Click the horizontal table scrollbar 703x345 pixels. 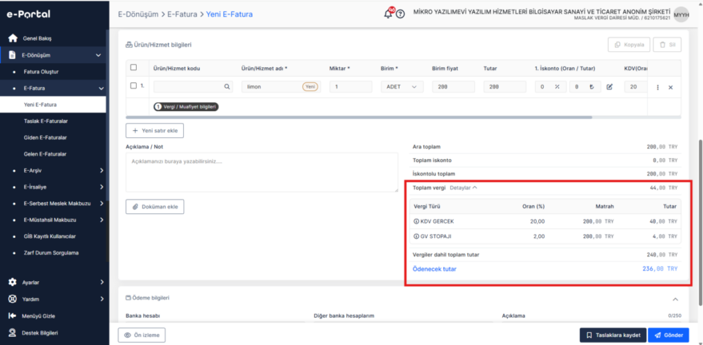coord(359,117)
